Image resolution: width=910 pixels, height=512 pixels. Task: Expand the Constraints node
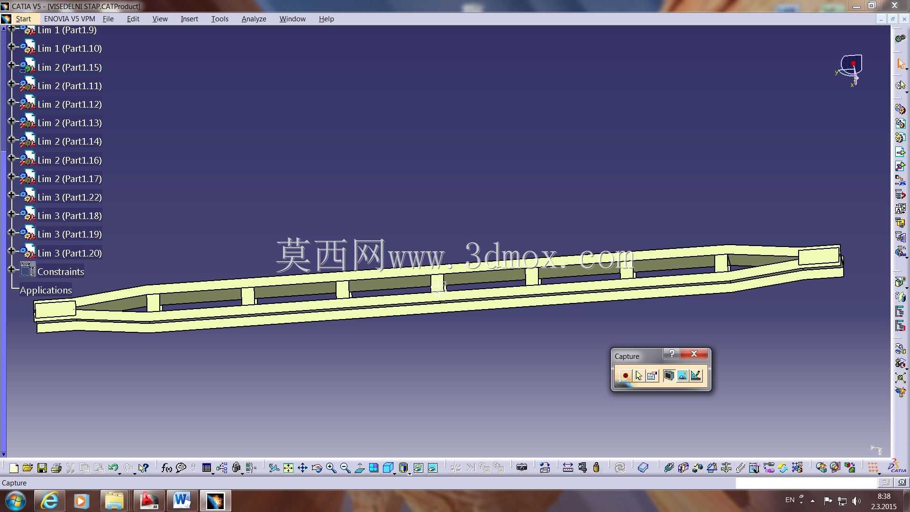pyautogui.click(x=11, y=269)
